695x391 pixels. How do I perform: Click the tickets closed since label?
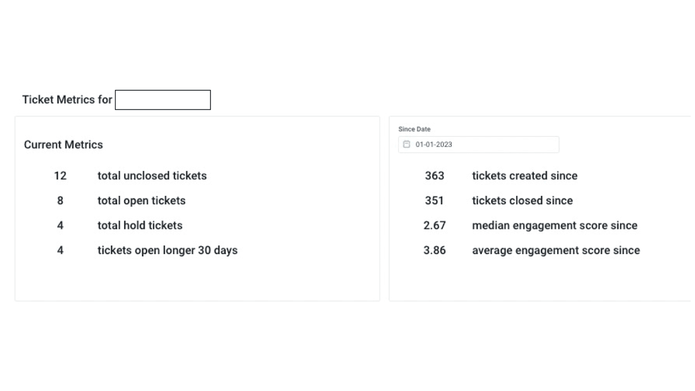pos(522,200)
